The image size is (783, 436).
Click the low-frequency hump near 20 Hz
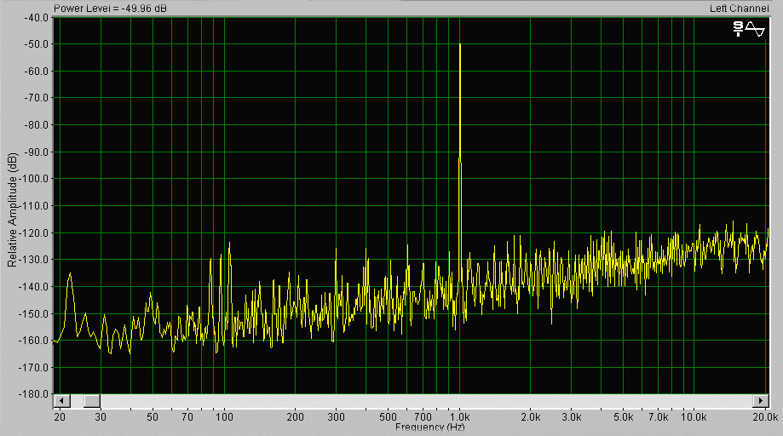(70, 275)
